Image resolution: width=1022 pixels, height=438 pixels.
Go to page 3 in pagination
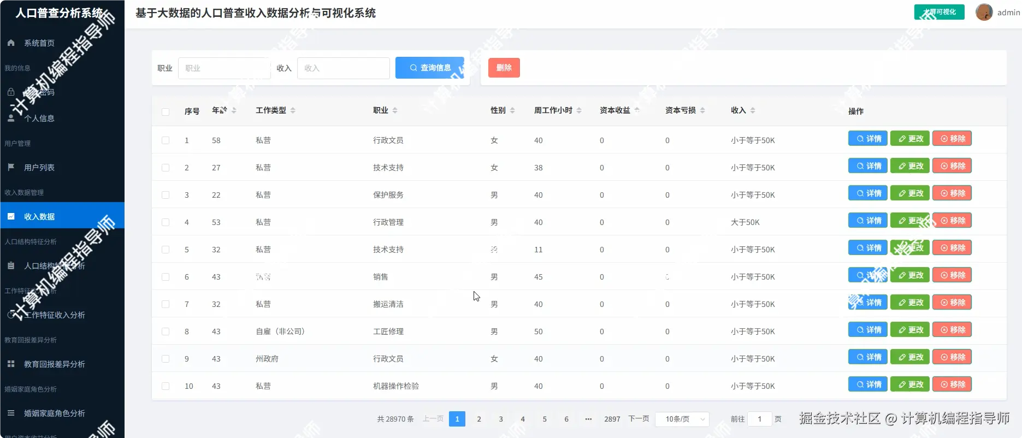(501, 419)
